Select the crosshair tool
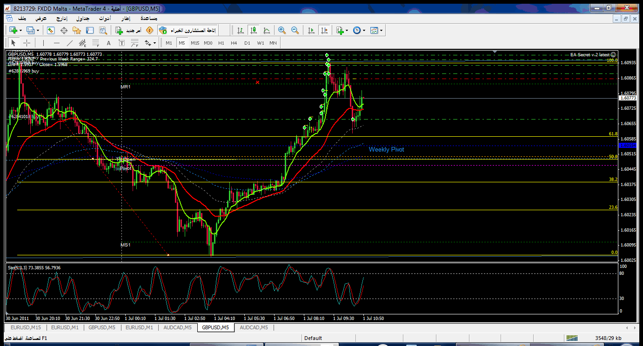 27,43
